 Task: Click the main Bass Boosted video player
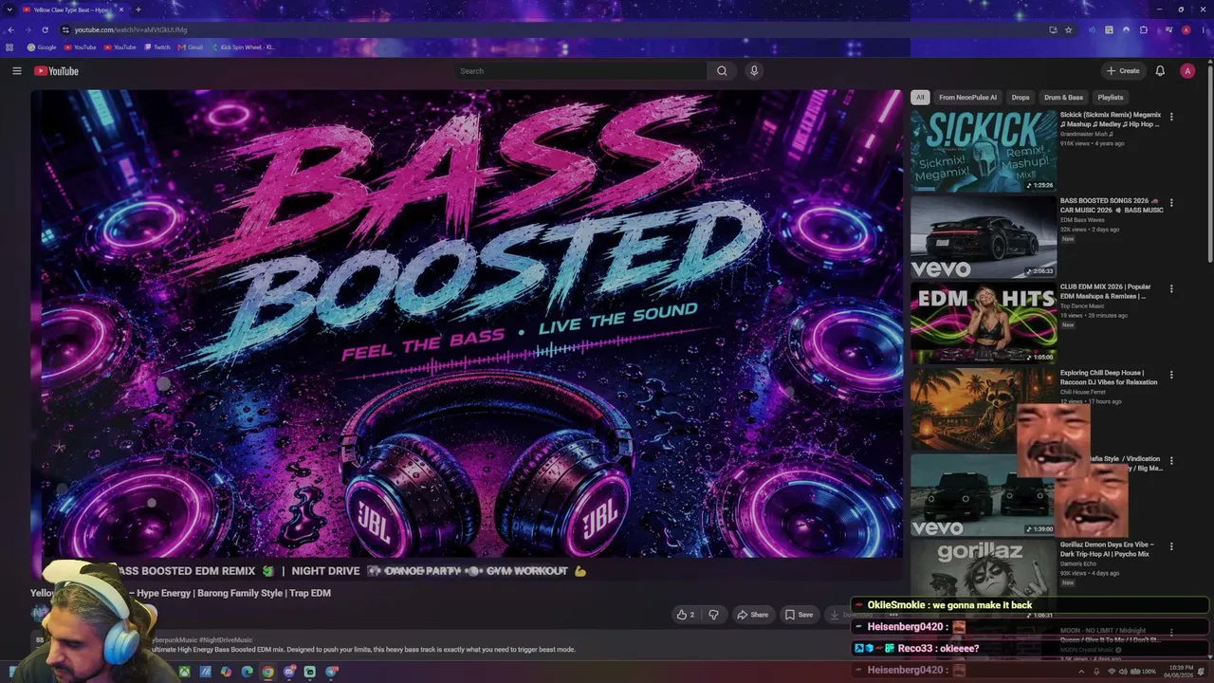coord(467,323)
